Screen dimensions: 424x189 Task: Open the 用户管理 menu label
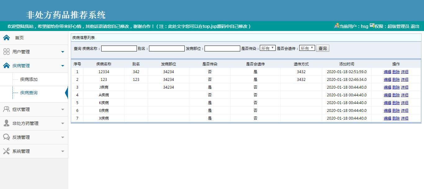point(21,52)
